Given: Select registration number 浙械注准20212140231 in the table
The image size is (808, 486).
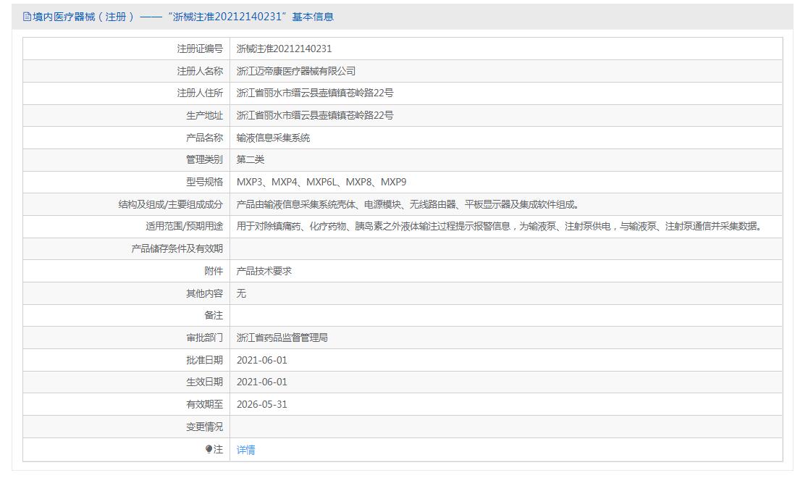Looking at the screenshot, I should (284, 49).
